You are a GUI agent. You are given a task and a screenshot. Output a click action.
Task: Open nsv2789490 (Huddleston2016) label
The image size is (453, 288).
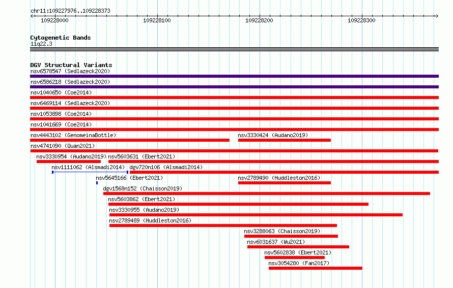click(279, 178)
